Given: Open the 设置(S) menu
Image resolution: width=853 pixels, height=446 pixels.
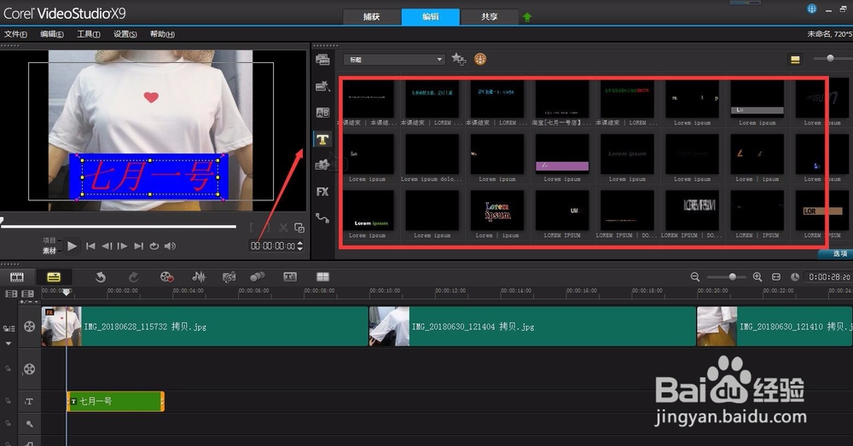Looking at the screenshot, I should tap(125, 34).
